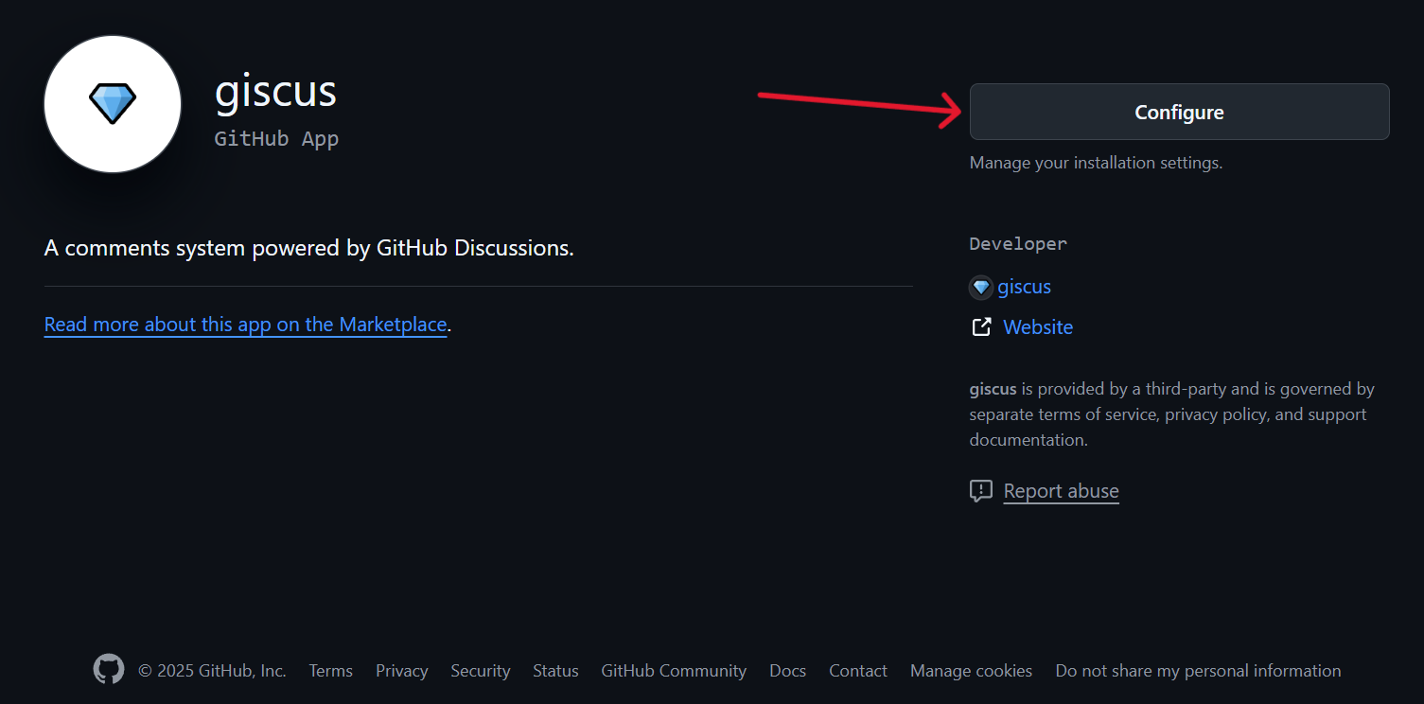Select the Contact footer link
Image resolution: width=1424 pixels, height=704 pixels.
pyautogui.click(x=858, y=671)
